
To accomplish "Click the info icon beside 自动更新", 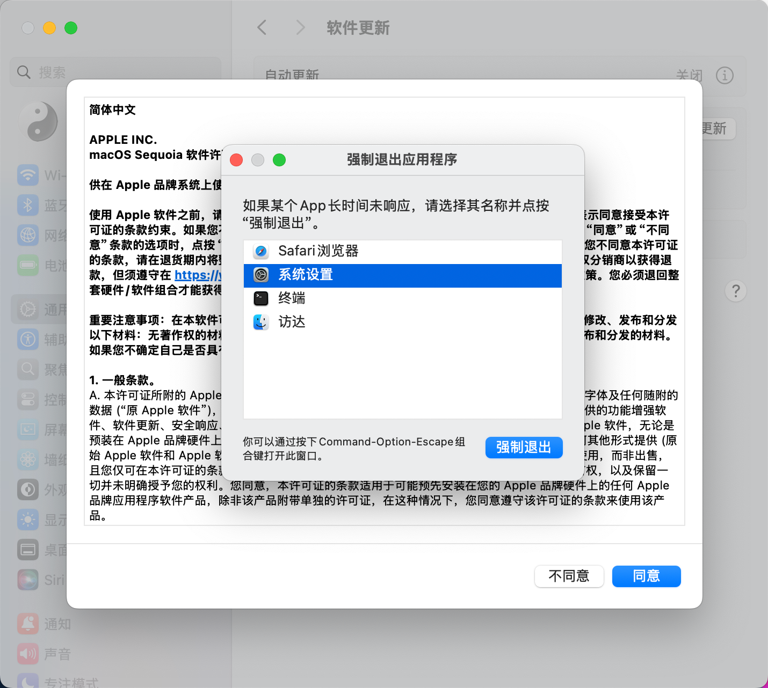I will pos(724,75).
